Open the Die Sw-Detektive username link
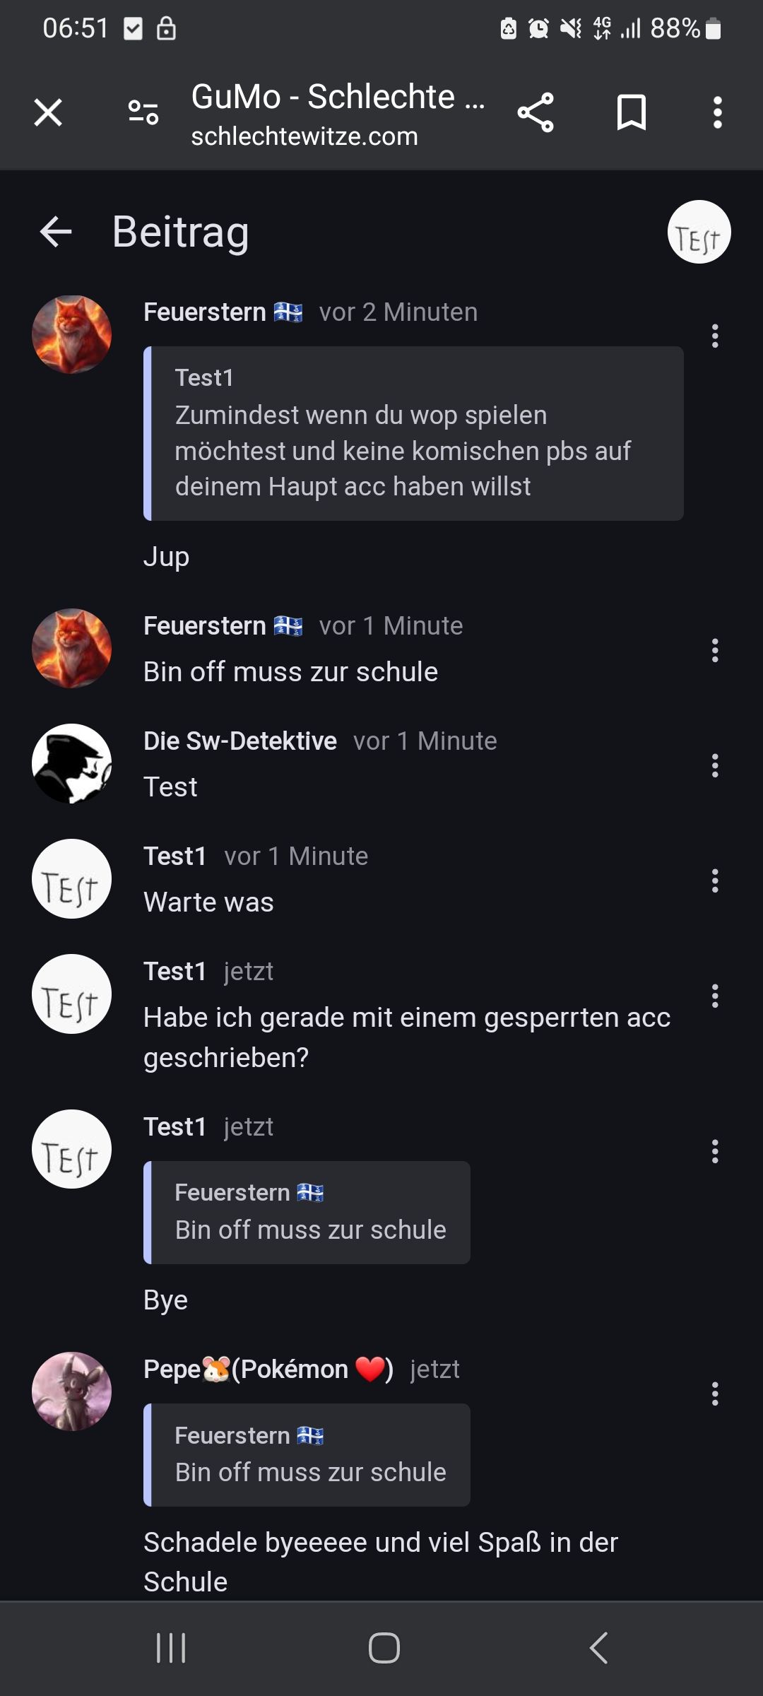The width and height of the screenshot is (763, 1696). coord(240,741)
